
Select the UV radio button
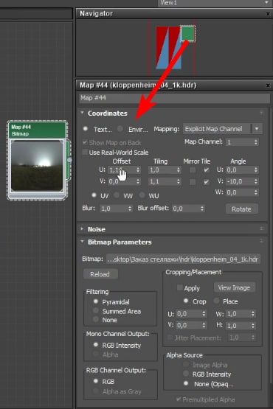click(x=94, y=195)
